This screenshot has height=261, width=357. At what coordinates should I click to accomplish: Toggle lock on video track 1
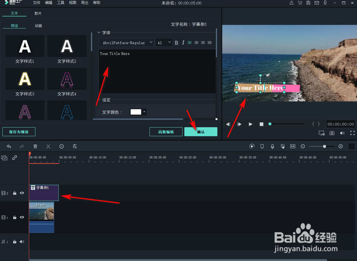15,217
